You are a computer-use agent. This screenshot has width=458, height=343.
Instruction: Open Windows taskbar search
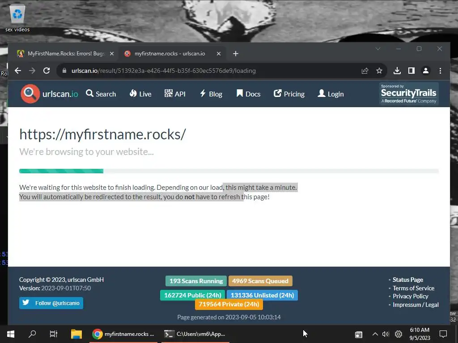pyautogui.click(x=32, y=334)
